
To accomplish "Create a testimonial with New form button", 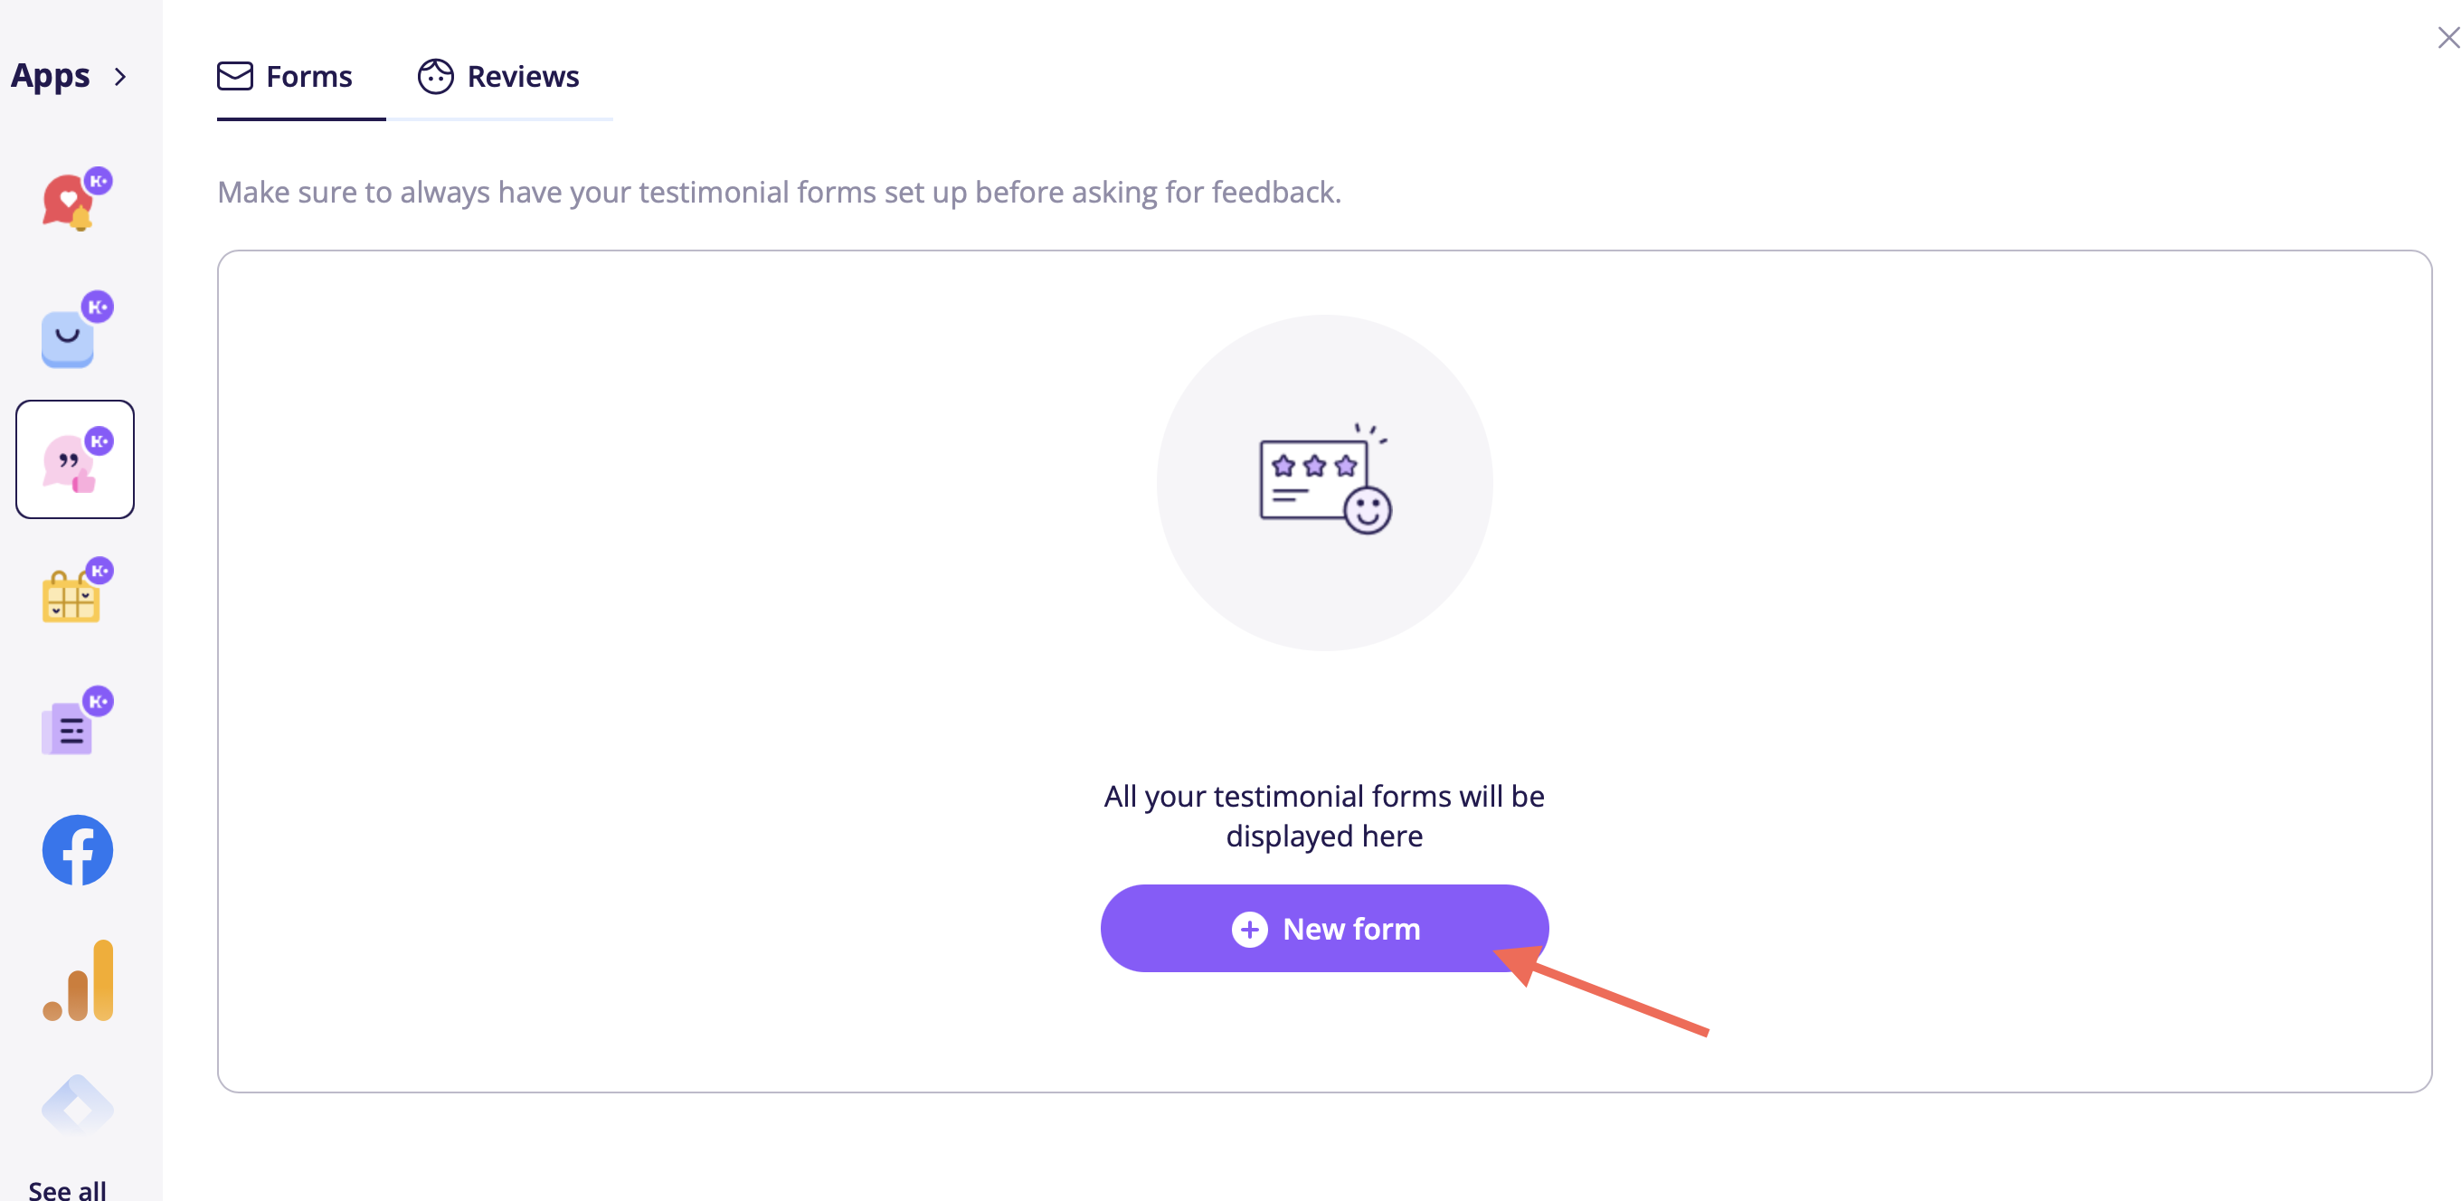I will tap(1325, 929).
